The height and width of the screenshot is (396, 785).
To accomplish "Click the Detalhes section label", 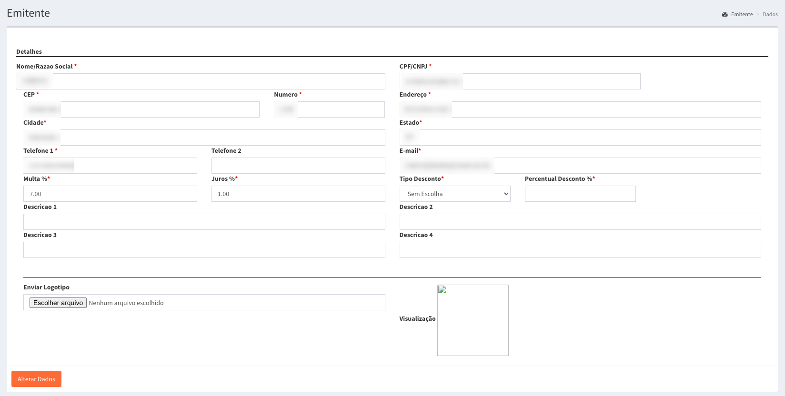I will [29, 51].
